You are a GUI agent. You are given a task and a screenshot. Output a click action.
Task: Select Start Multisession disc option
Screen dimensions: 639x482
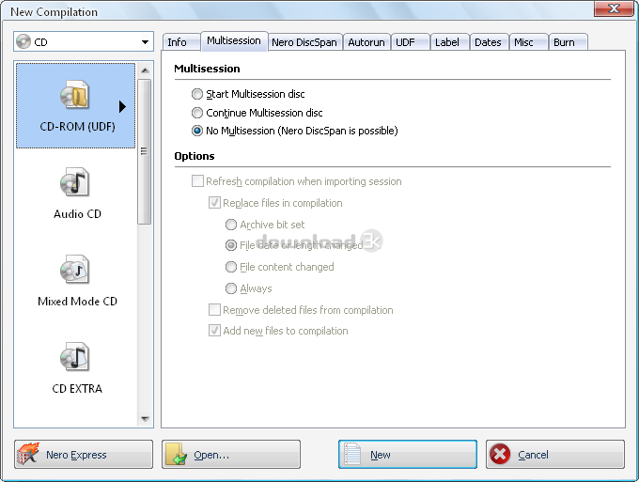[x=196, y=95]
